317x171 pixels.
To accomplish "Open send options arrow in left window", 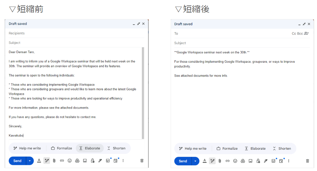I will (30, 161).
